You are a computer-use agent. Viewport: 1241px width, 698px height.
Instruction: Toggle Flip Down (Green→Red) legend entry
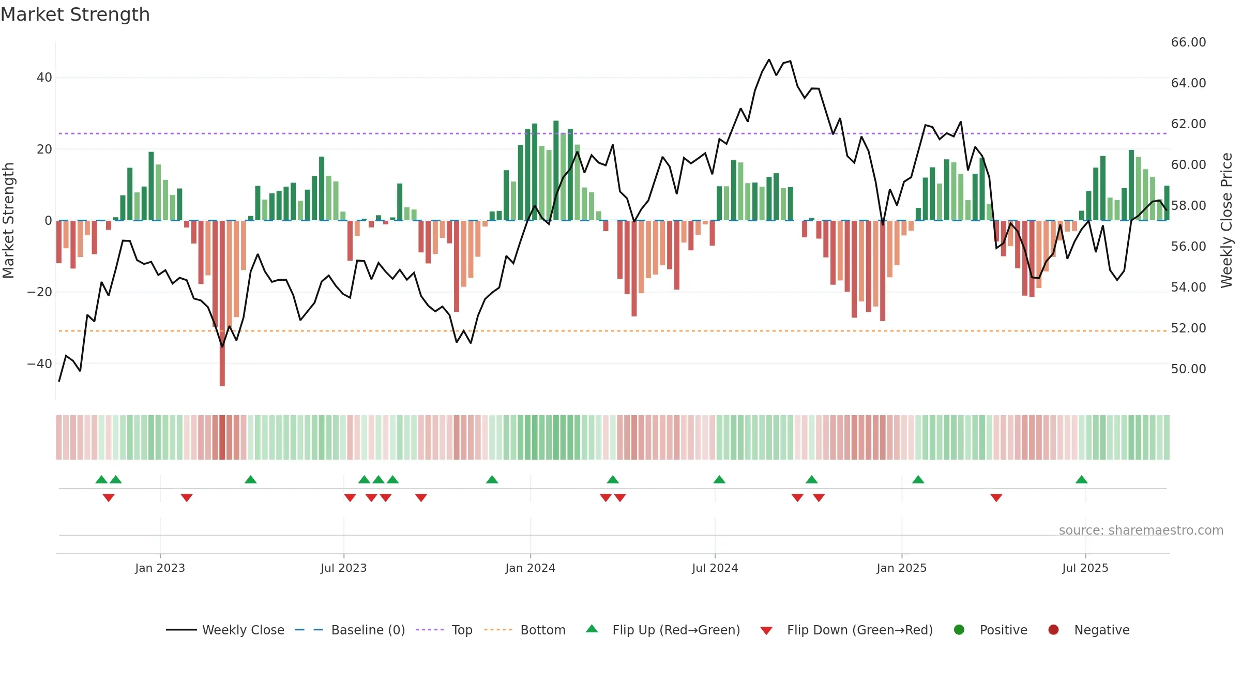[x=846, y=630]
